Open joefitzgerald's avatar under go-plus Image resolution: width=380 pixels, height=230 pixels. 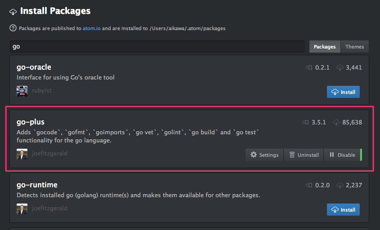click(22, 154)
